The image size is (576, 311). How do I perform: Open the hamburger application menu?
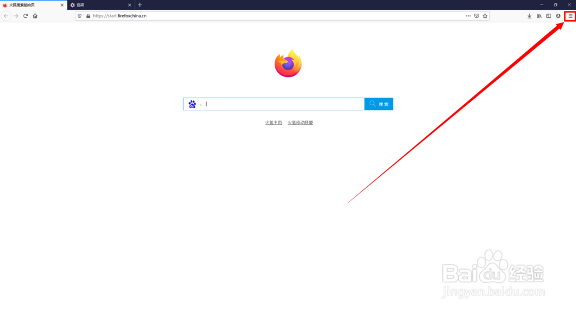click(570, 16)
